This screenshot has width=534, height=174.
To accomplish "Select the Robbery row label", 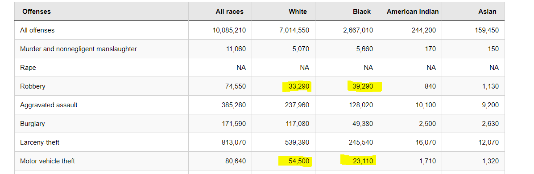I will [33, 86].
